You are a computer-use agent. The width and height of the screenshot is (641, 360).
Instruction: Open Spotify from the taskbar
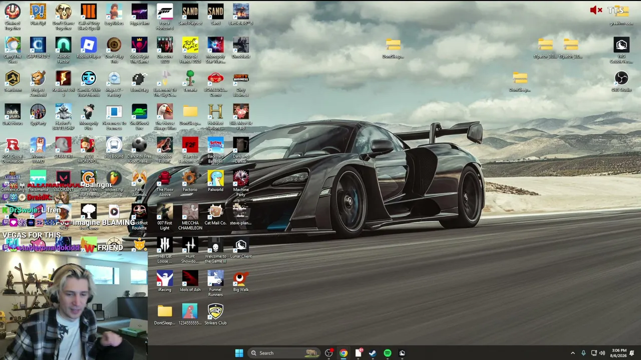point(388,353)
